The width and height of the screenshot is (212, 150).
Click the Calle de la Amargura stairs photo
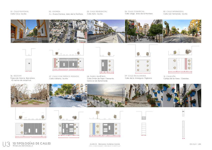click(144, 95)
